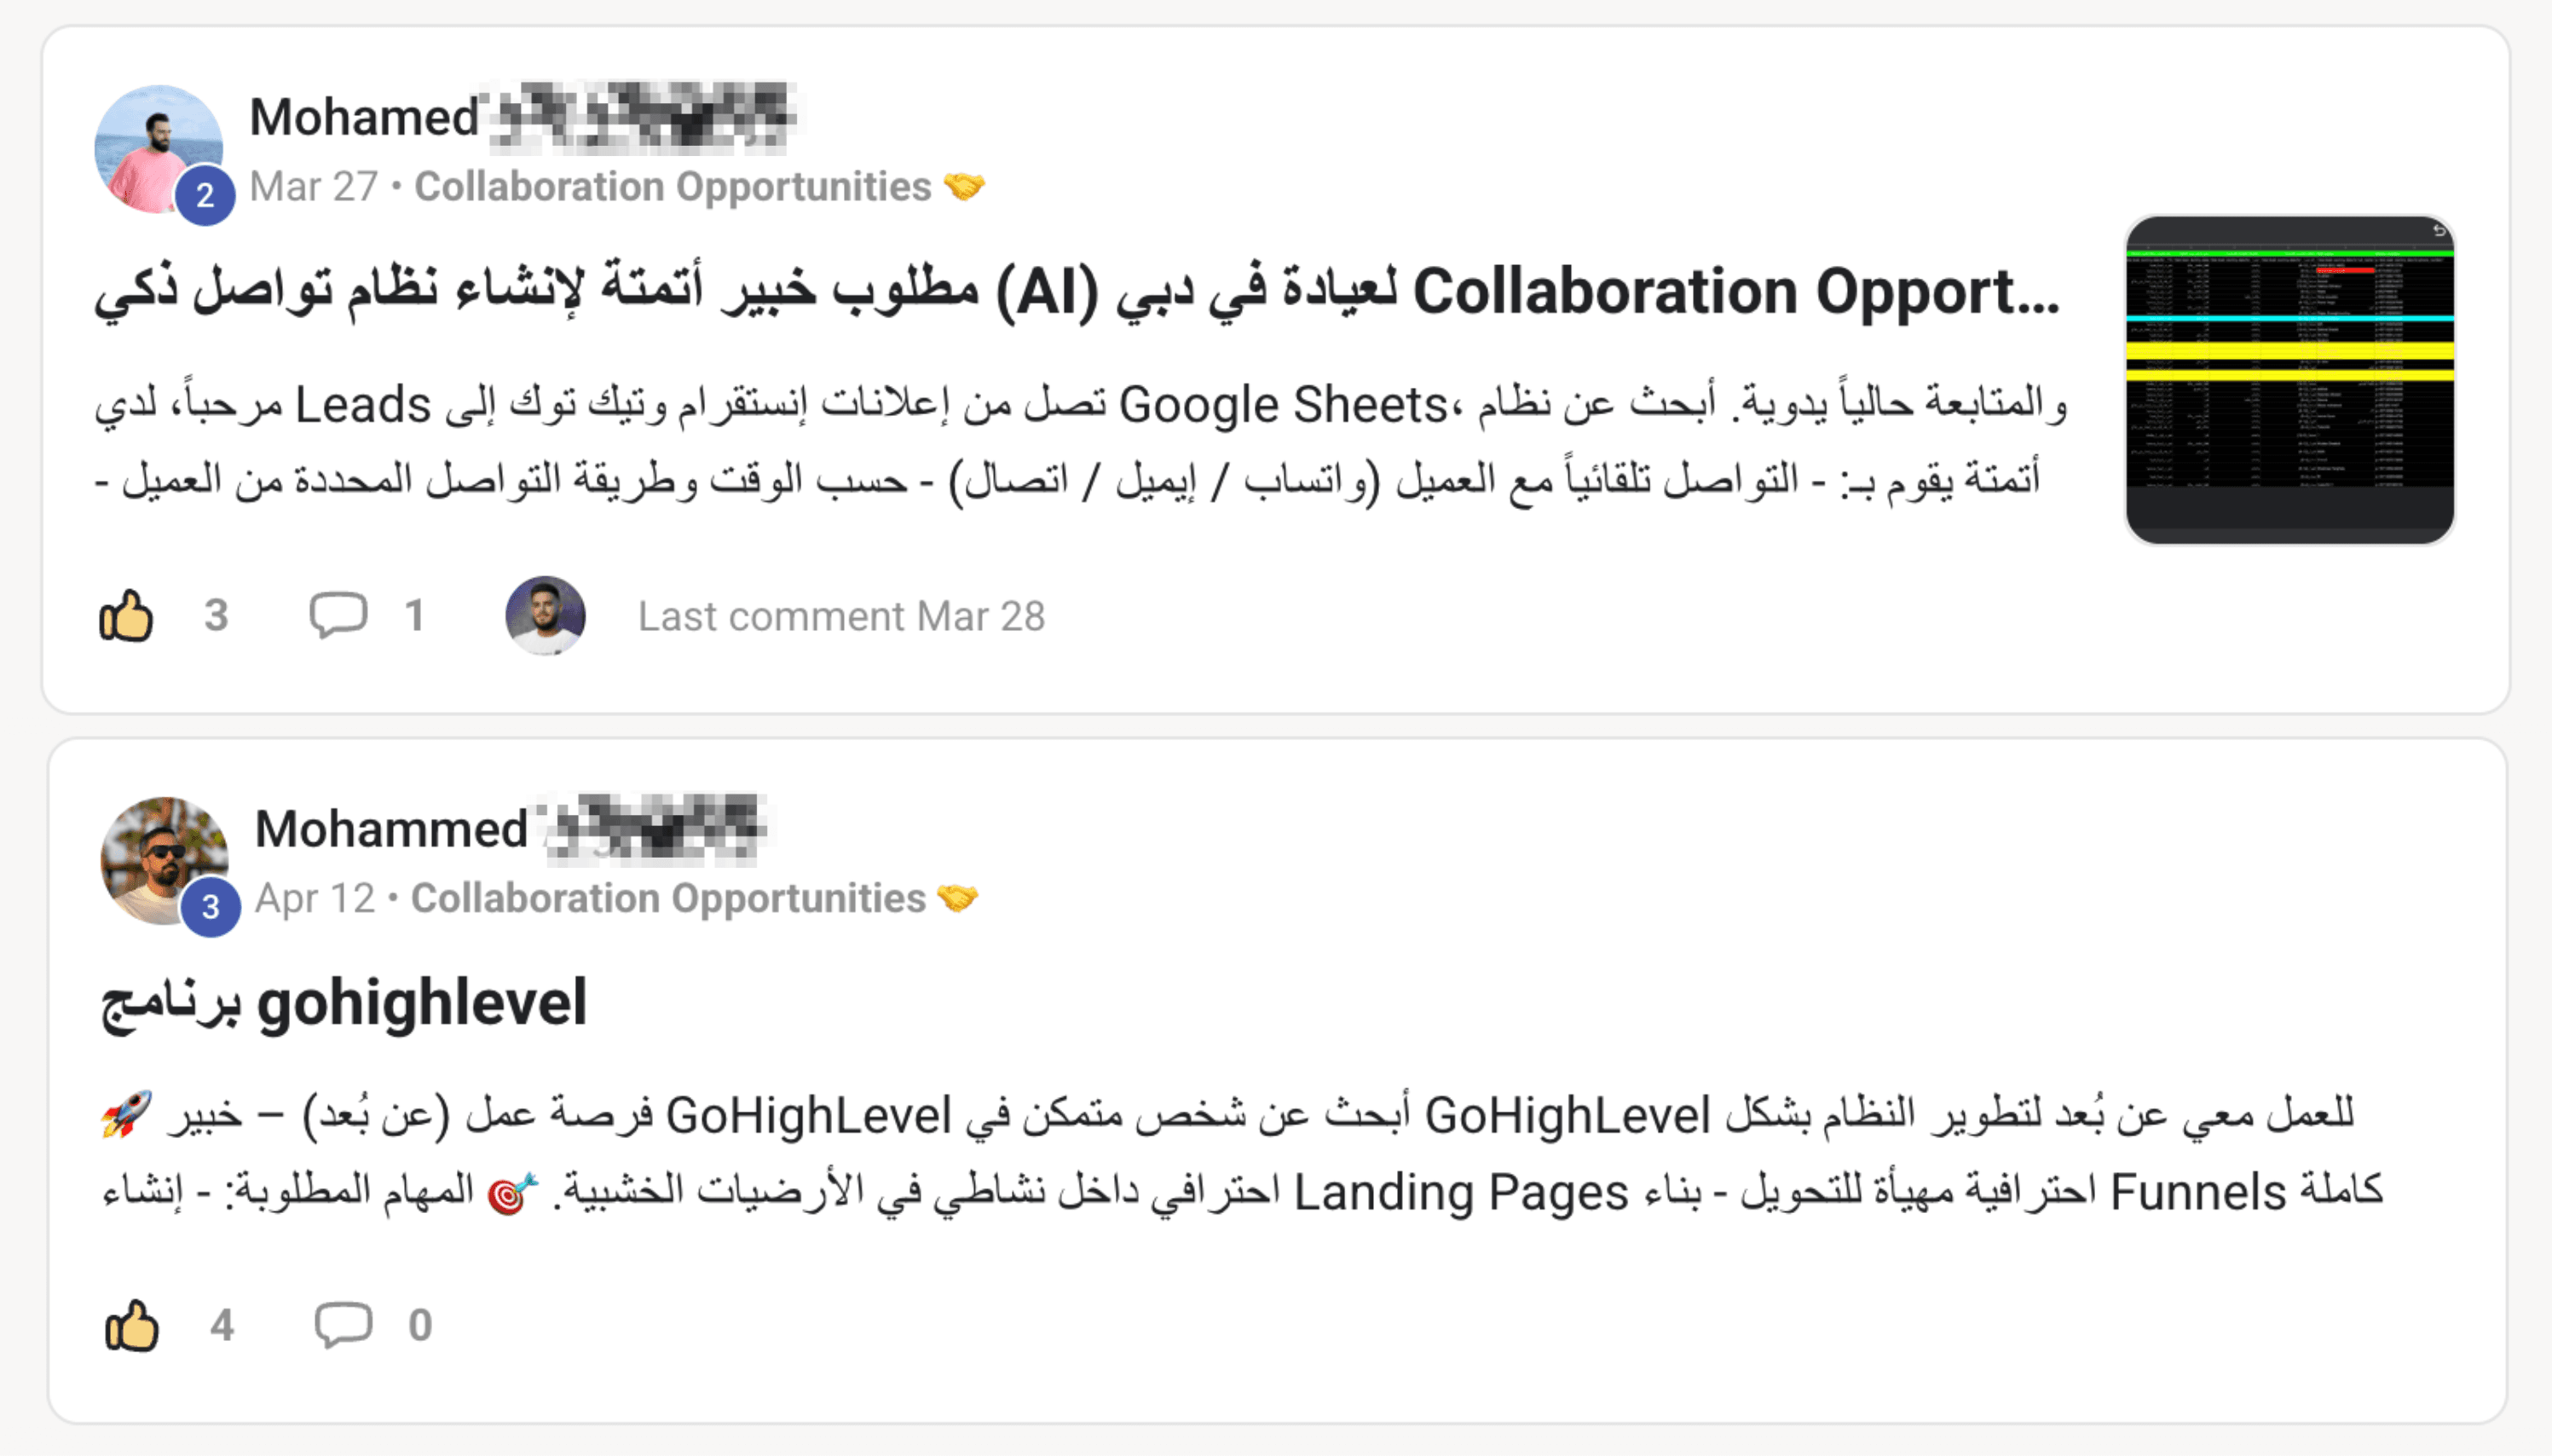Like the gohighlevel post by Mohammed
Image resolution: width=2552 pixels, height=1456 pixels.
coord(132,1326)
